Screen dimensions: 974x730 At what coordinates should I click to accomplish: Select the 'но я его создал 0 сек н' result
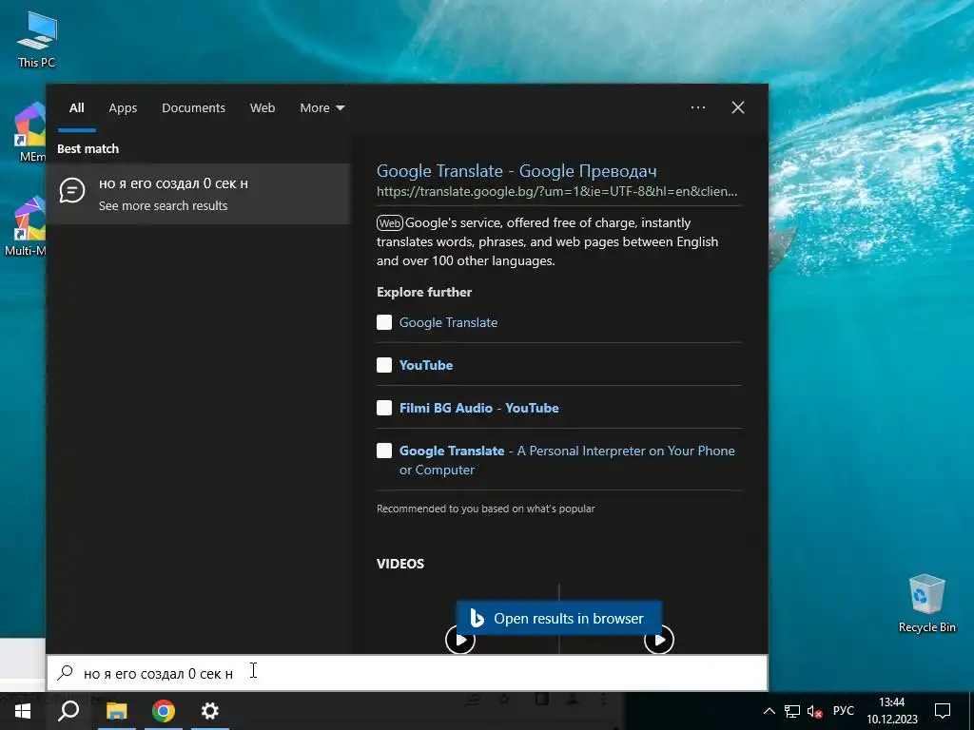198,194
